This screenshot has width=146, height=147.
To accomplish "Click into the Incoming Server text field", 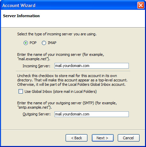I will [92, 66].
